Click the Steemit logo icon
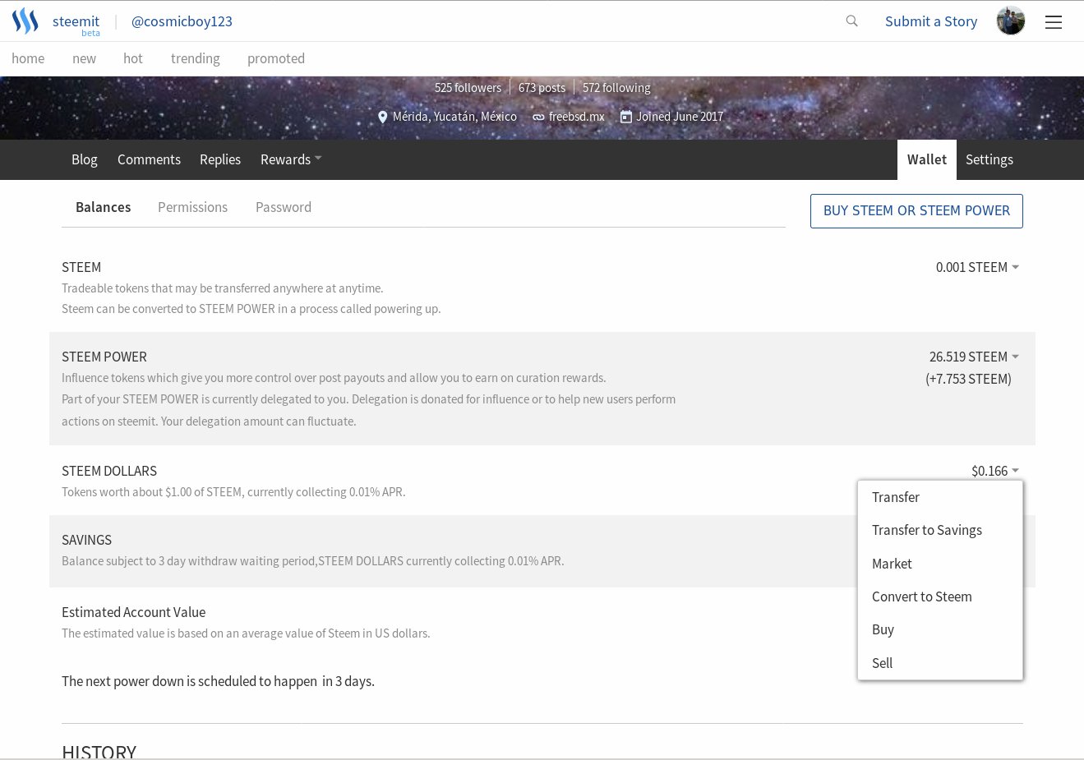 25,21
